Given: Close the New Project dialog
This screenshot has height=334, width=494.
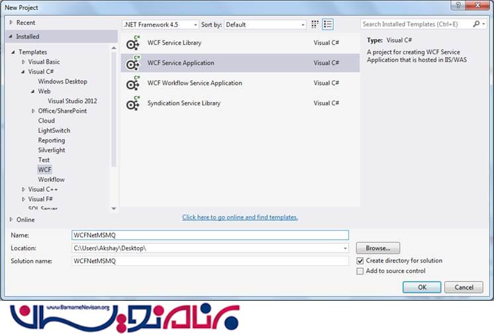Looking at the screenshot, I should 477,5.
